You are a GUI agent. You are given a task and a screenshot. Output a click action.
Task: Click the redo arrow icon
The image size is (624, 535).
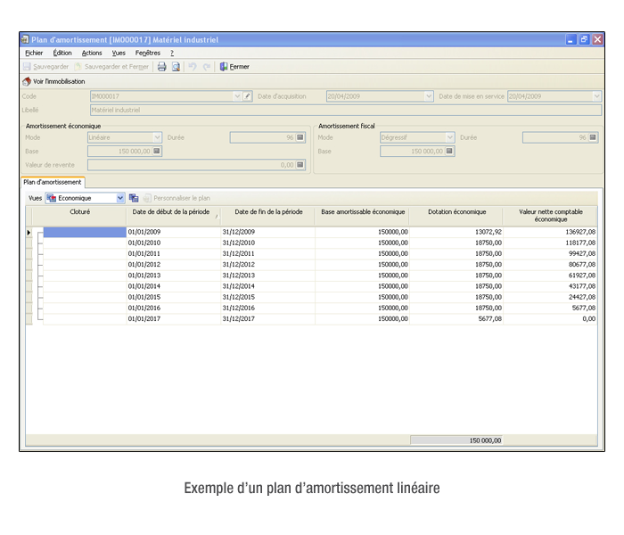pos(207,67)
